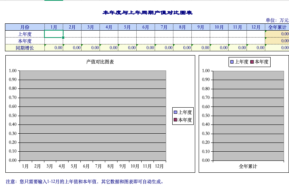289x185 pixels.
Task: Select the 上年度 cell under 12月
Action: (x=256, y=34)
